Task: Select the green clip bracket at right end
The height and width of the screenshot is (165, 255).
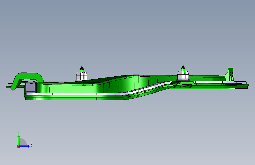Action: coord(230,75)
